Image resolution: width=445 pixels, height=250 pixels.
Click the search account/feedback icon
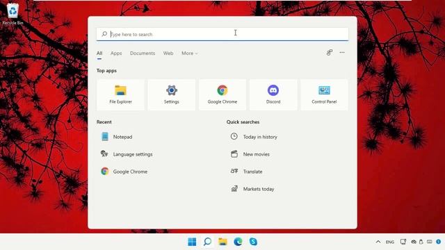click(x=329, y=53)
